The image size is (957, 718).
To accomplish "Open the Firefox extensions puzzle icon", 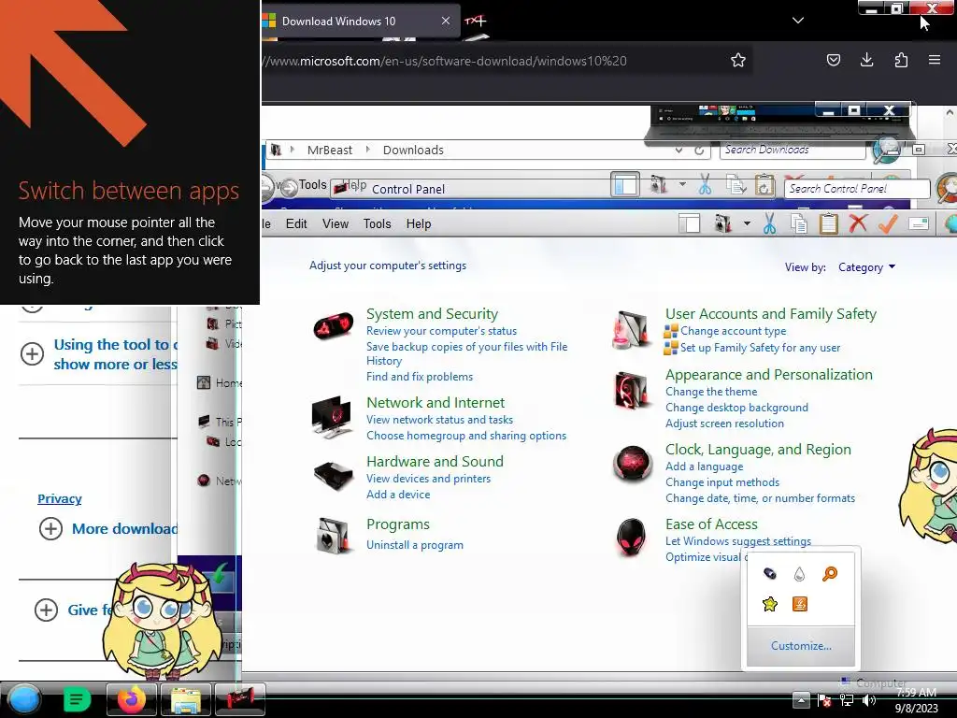I will pos(901,60).
